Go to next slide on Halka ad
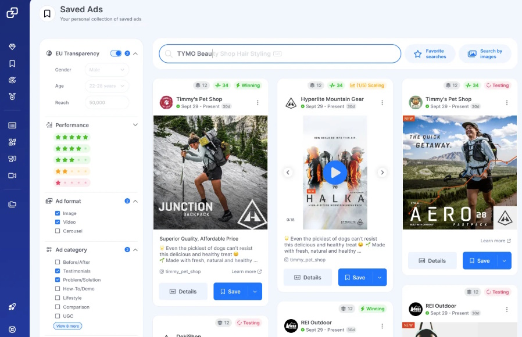This screenshot has width=522, height=337. [x=382, y=173]
